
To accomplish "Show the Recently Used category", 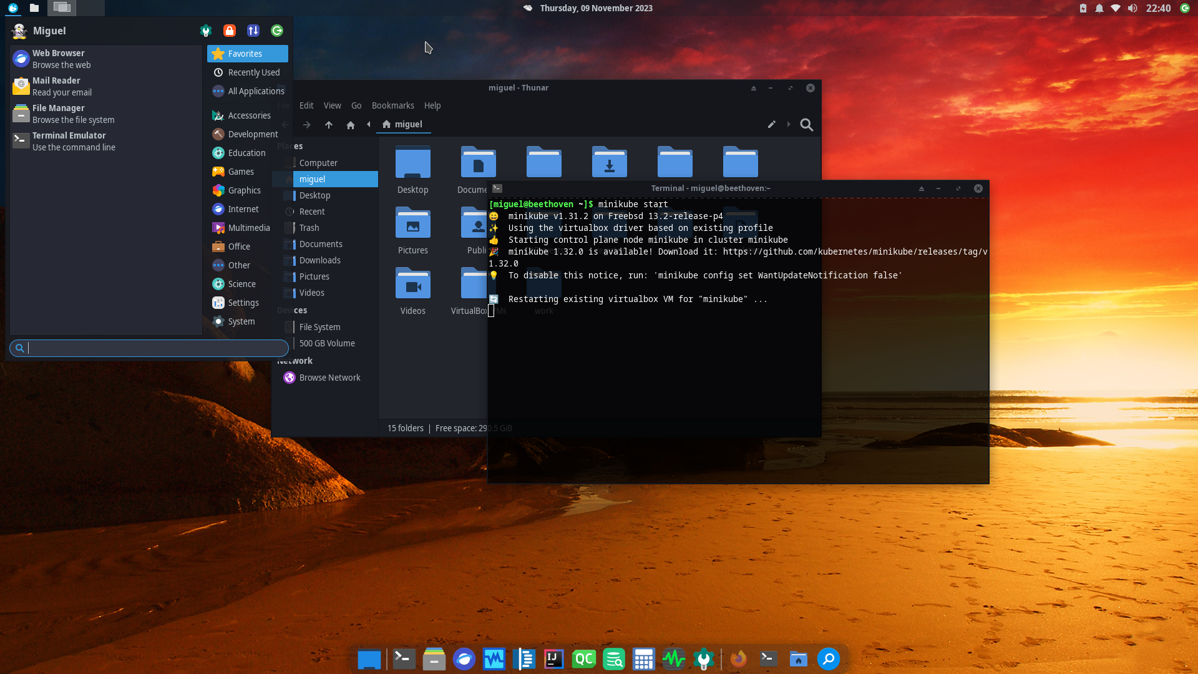I will (x=248, y=72).
